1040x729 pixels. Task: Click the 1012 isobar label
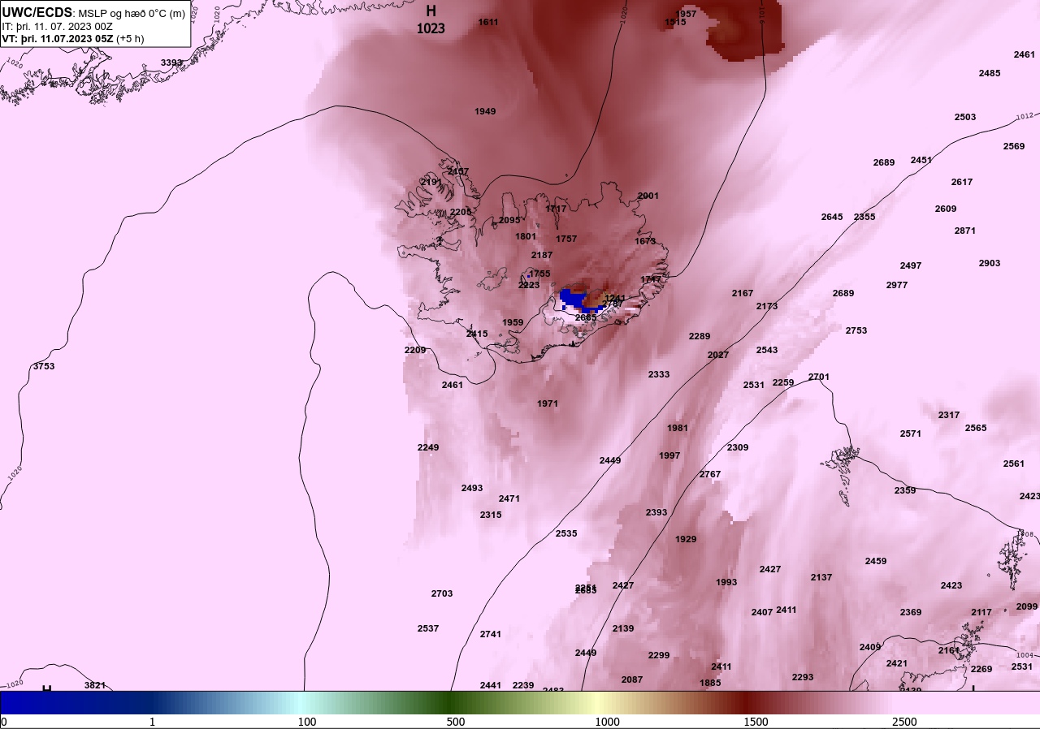[1024, 117]
